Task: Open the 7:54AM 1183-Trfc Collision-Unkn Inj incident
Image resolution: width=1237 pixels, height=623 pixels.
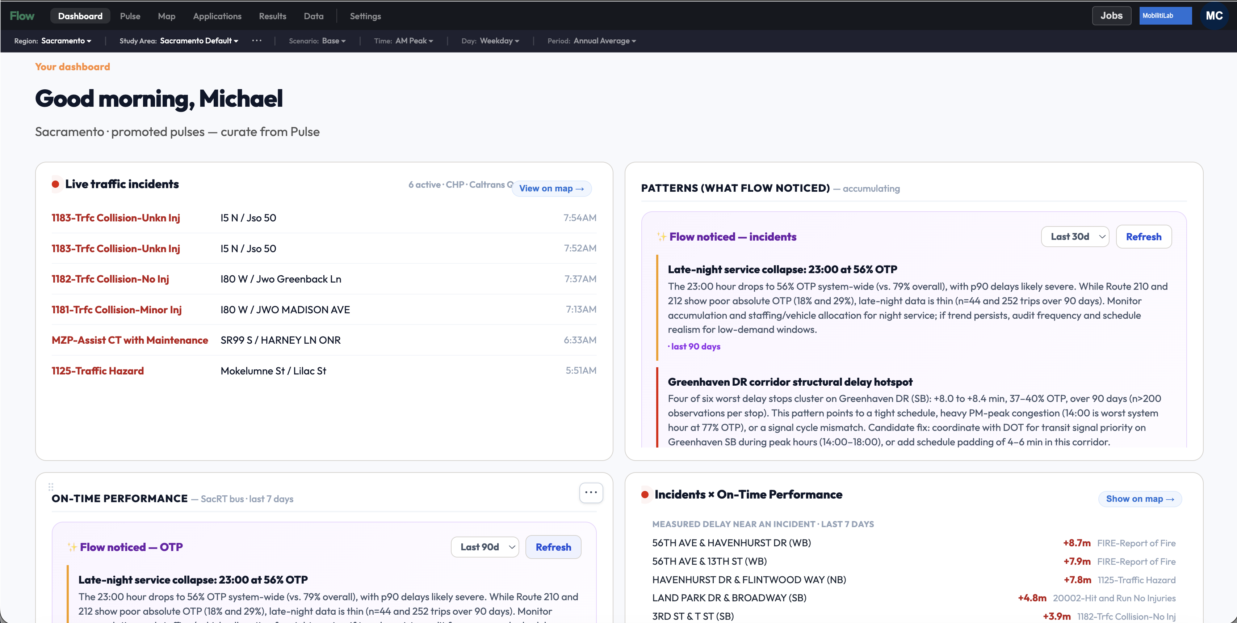Action: pos(324,218)
